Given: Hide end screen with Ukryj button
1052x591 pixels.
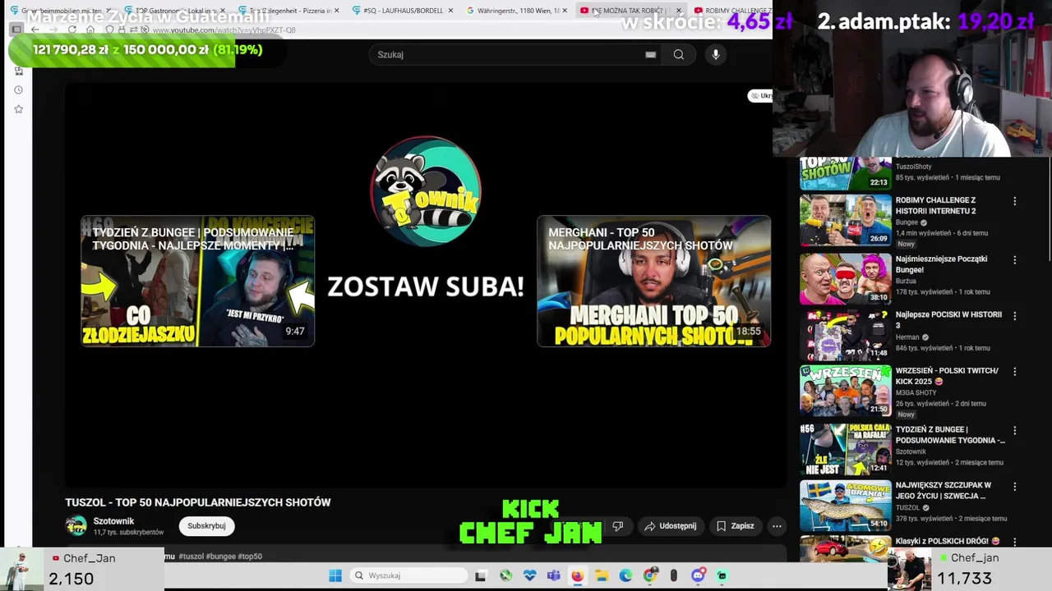Looking at the screenshot, I should (x=760, y=95).
